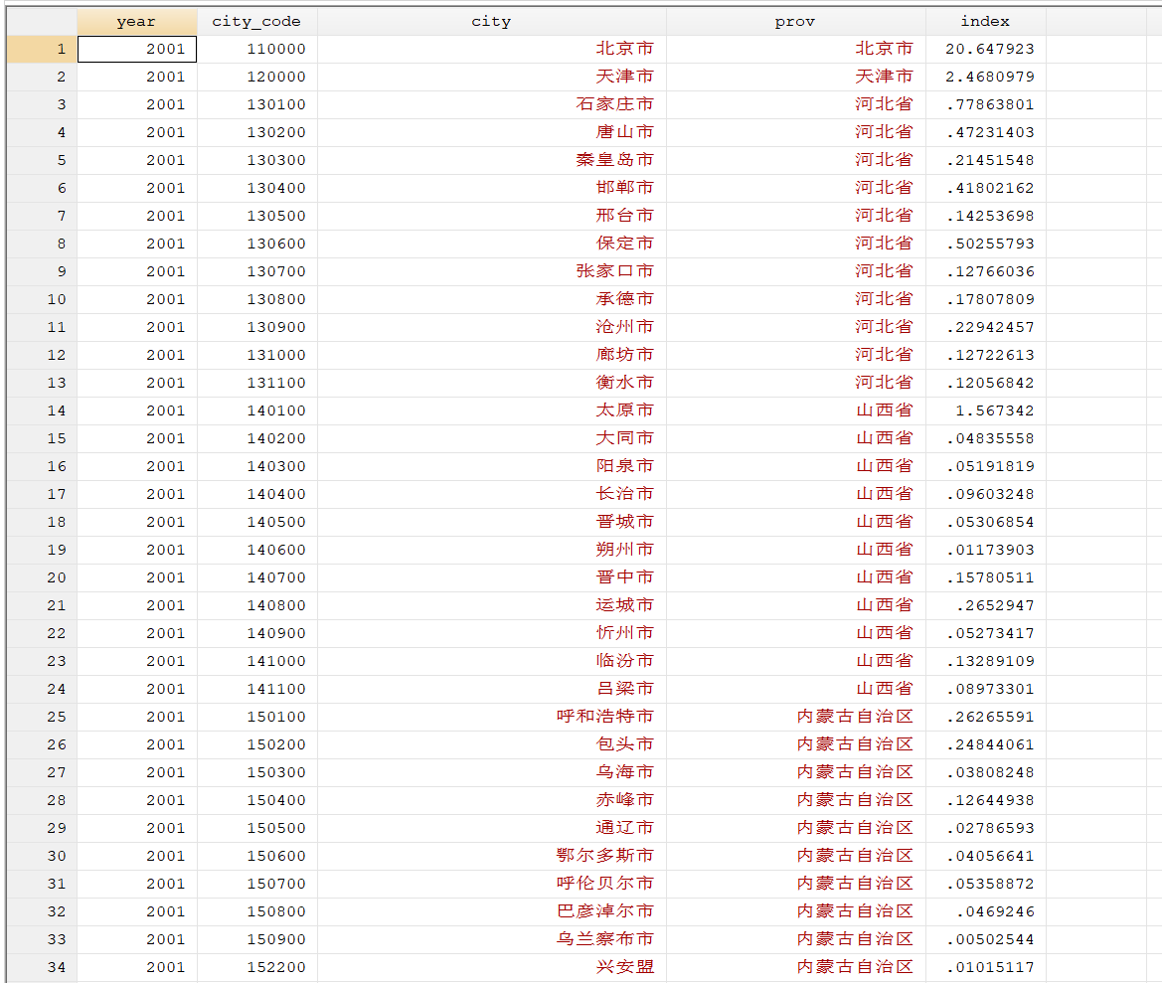Click city cell 太原市
The image size is (1162, 983).
click(491, 410)
